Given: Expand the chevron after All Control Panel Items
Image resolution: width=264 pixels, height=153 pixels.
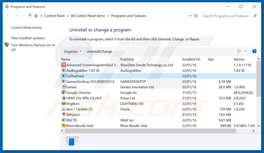Looking at the screenshot, I should click(x=108, y=16).
